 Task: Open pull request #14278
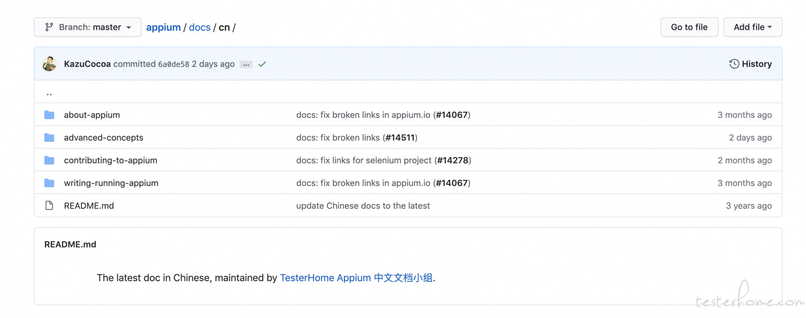[x=453, y=160]
